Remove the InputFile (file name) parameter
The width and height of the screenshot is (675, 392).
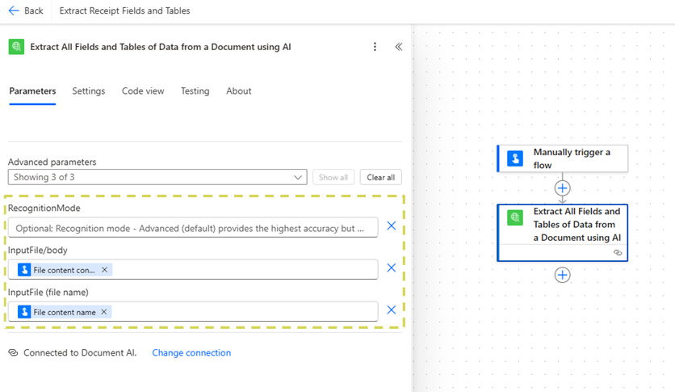pos(392,310)
